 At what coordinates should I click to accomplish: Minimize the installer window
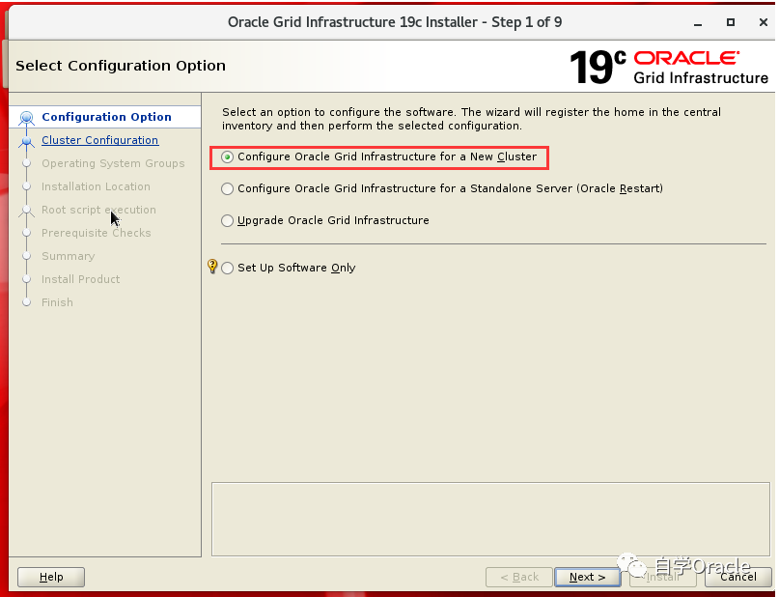coord(698,22)
